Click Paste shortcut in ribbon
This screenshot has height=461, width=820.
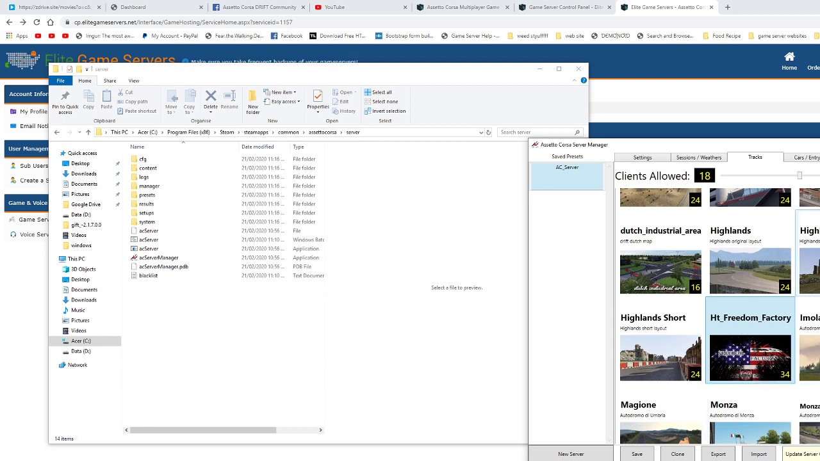pyautogui.click(x=137, y=111)
